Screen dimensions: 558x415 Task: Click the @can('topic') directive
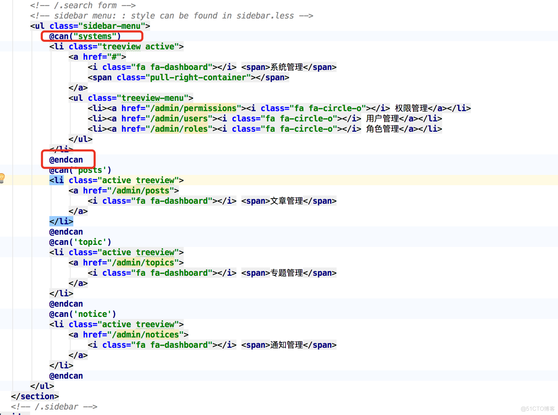coord(80,242)
